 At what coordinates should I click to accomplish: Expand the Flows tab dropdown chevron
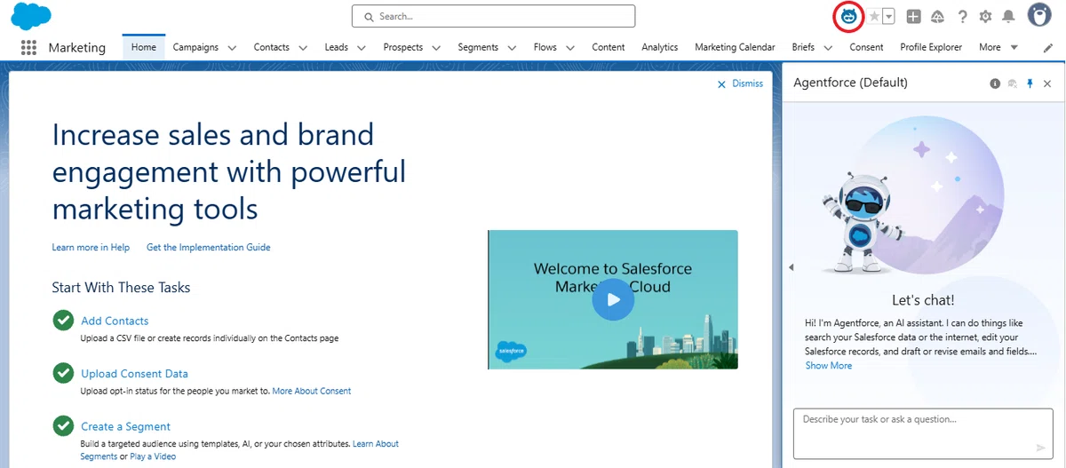(x=570, y=48)
